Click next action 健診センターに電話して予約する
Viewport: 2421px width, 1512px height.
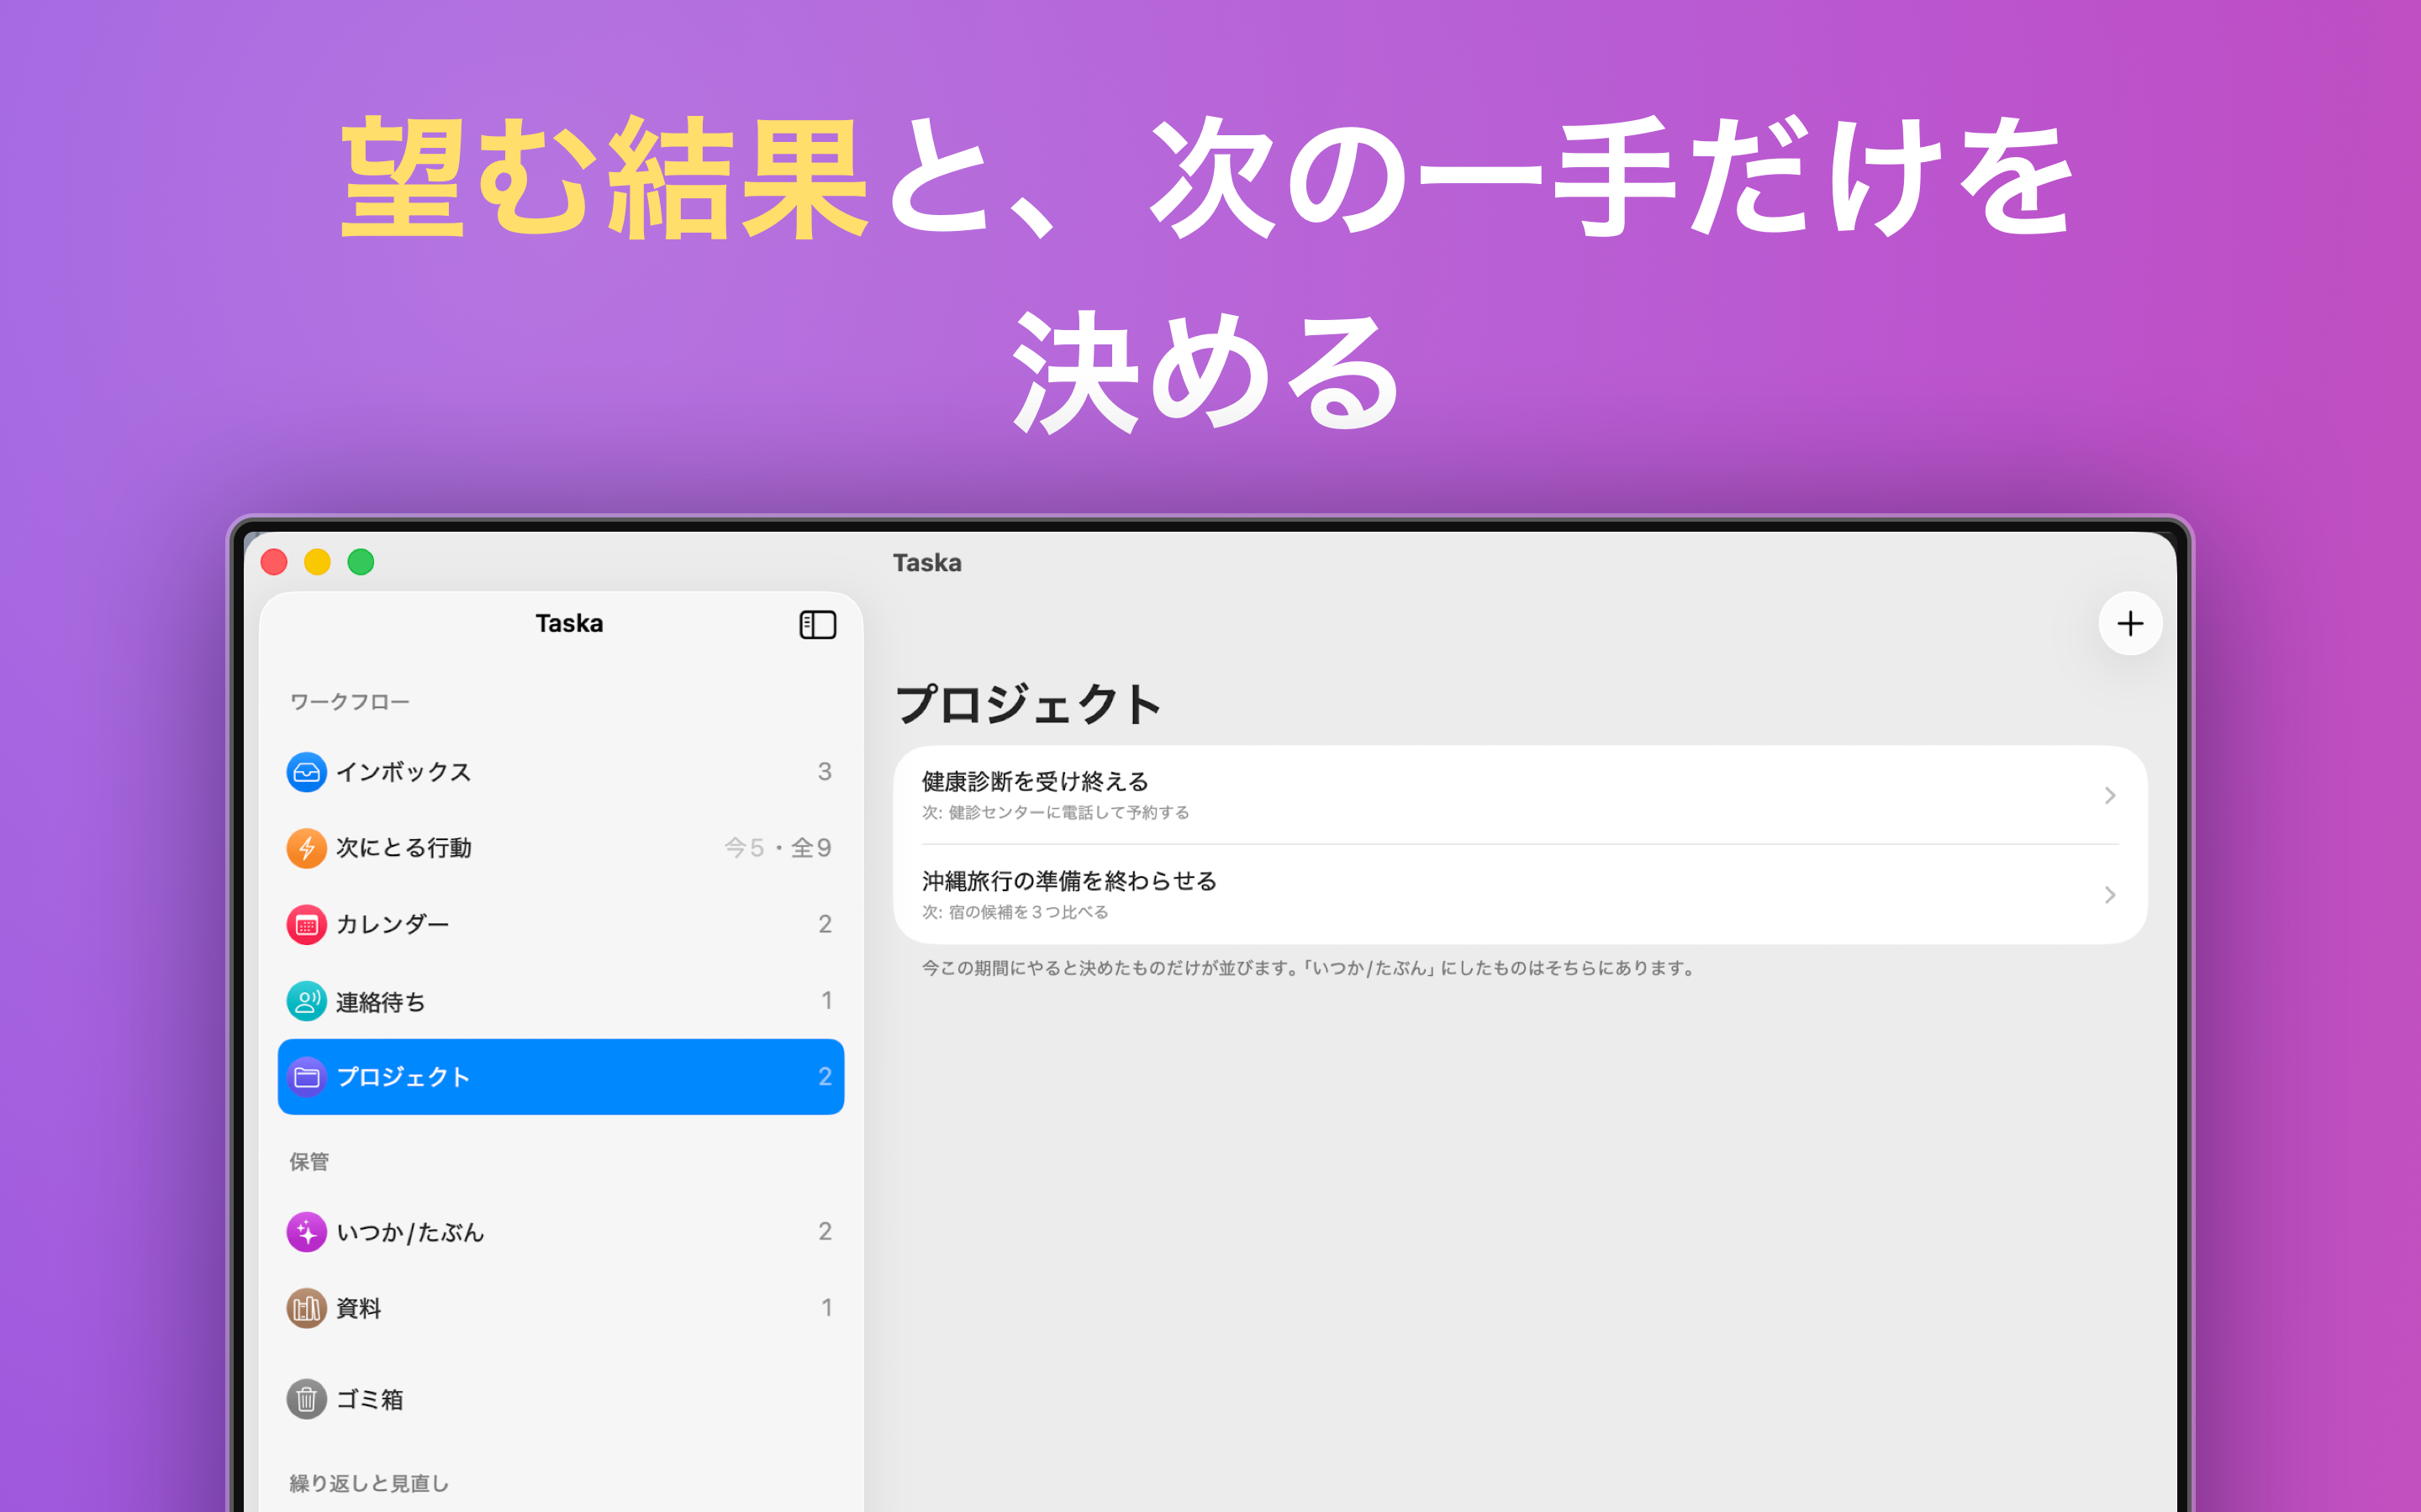coord(1068,813)
